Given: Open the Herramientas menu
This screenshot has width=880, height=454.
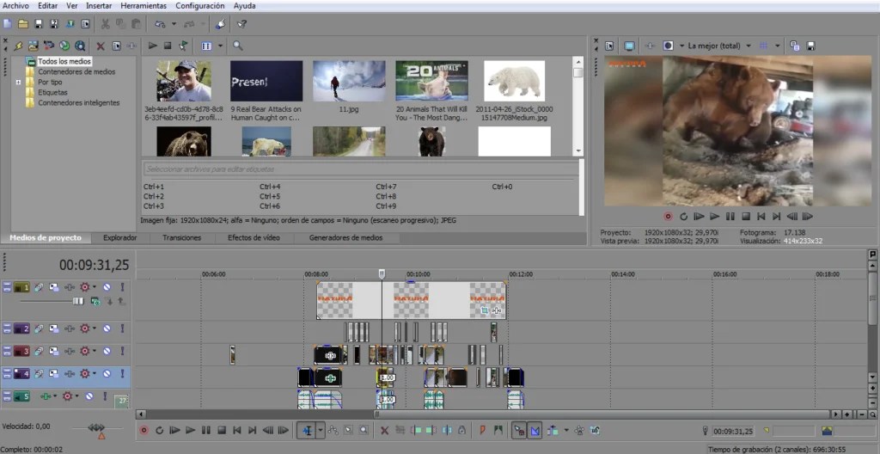Looking at the screenshot, I should [144, 6].
